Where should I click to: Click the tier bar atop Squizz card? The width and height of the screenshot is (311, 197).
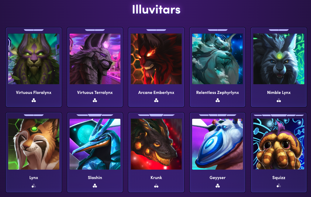click(279, 115)
